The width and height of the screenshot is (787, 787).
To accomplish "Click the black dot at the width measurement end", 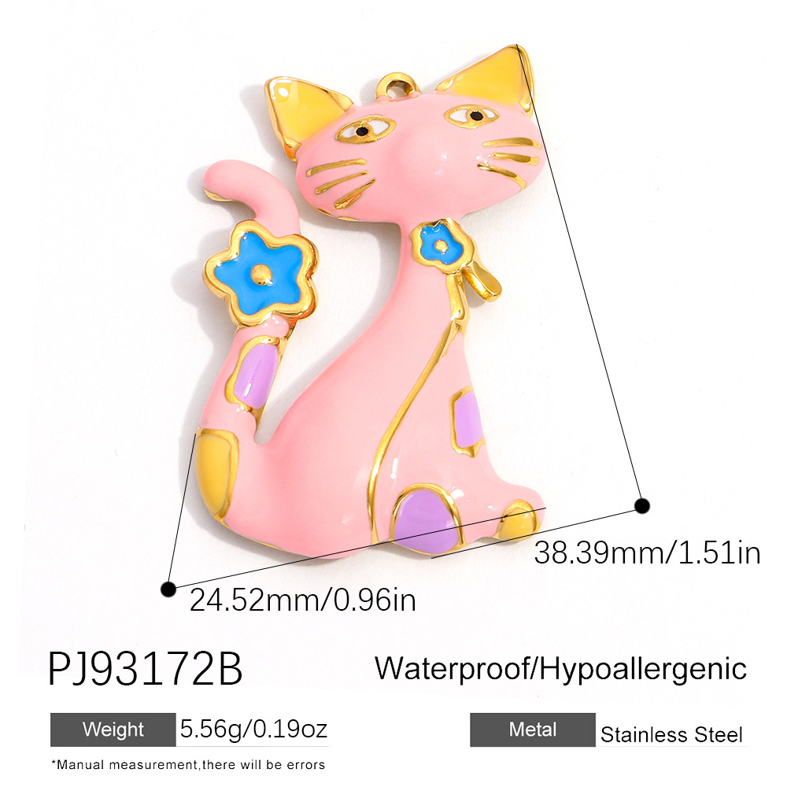I will point(168,589).
